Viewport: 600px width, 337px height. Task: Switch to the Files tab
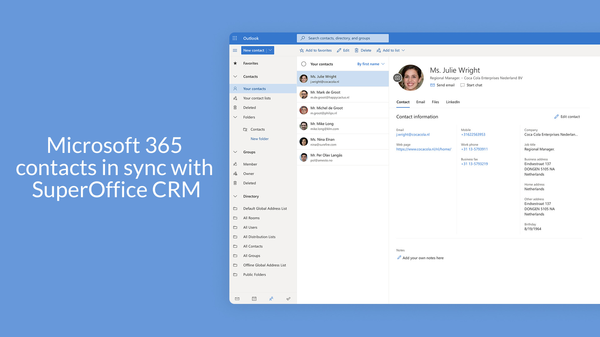(x=435, y=102)
